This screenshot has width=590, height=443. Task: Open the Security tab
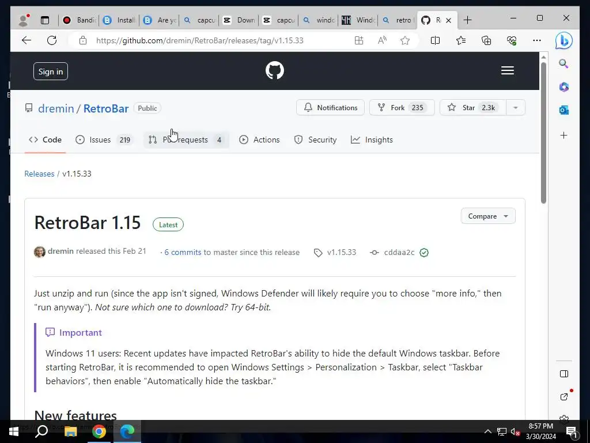pos(315,140)
